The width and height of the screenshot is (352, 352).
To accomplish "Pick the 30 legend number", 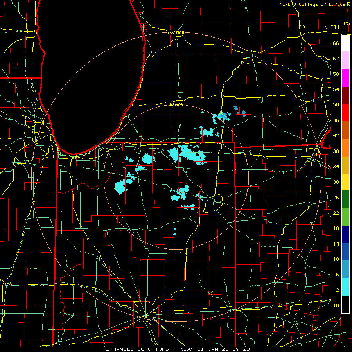I will click(x=336, y=182).
